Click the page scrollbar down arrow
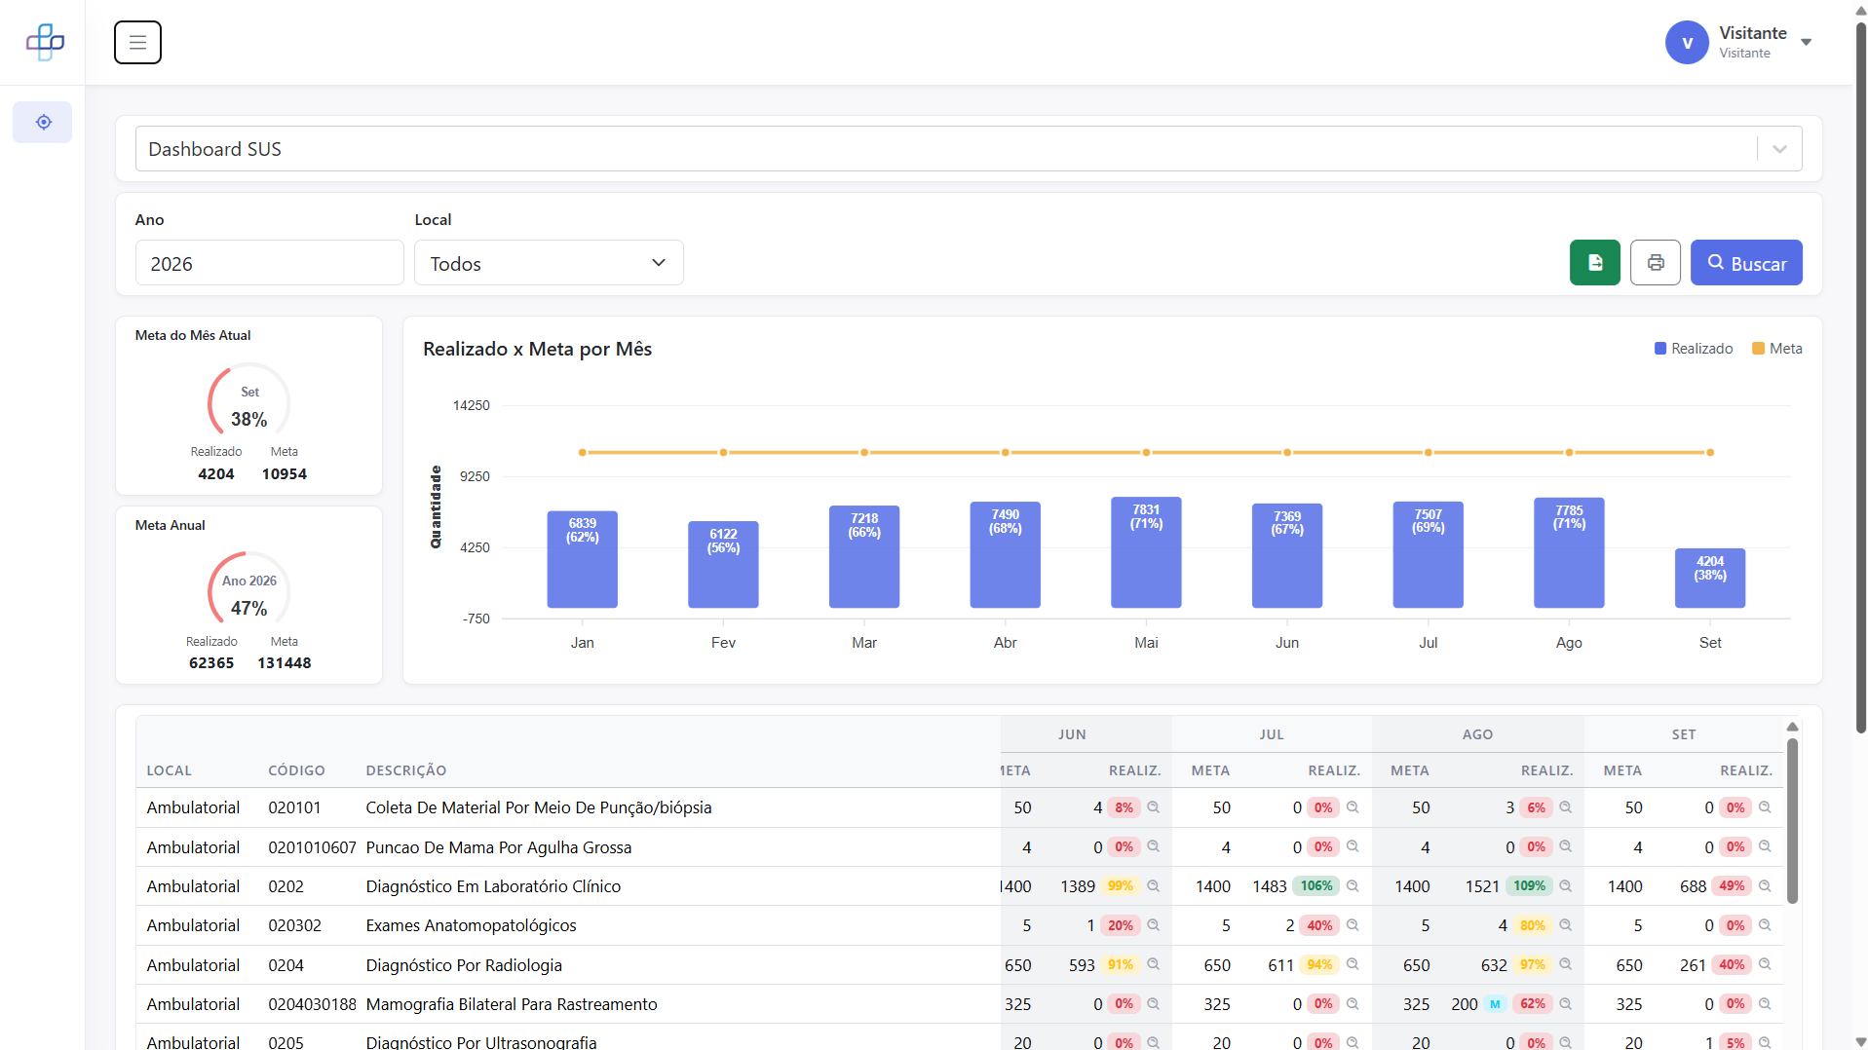 (1860, 1042)
